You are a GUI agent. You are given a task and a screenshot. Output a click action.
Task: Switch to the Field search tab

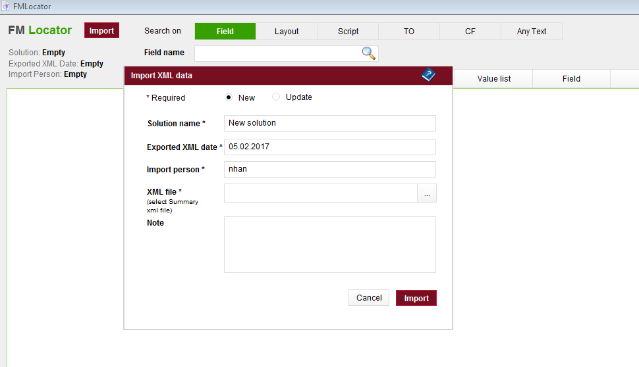click(225, 31)
